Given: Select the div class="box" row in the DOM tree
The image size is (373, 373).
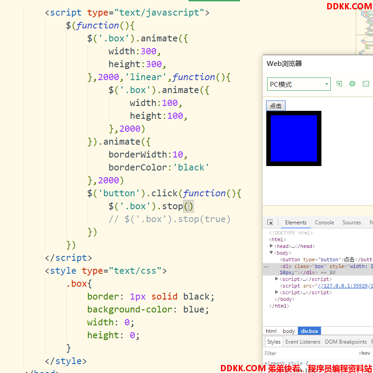Looking at the screenshot, I should [318, 269].
